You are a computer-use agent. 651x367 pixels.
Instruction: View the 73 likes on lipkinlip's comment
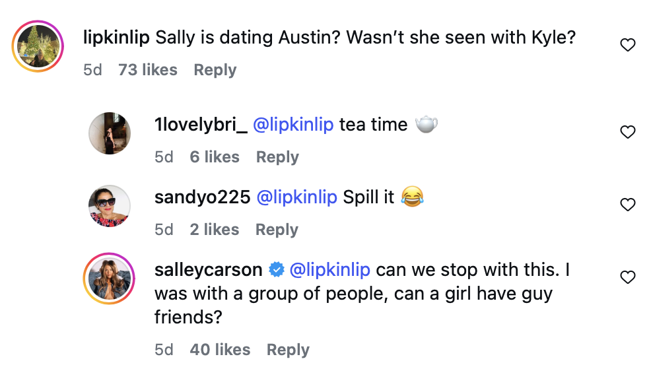(x=148, y=70)
